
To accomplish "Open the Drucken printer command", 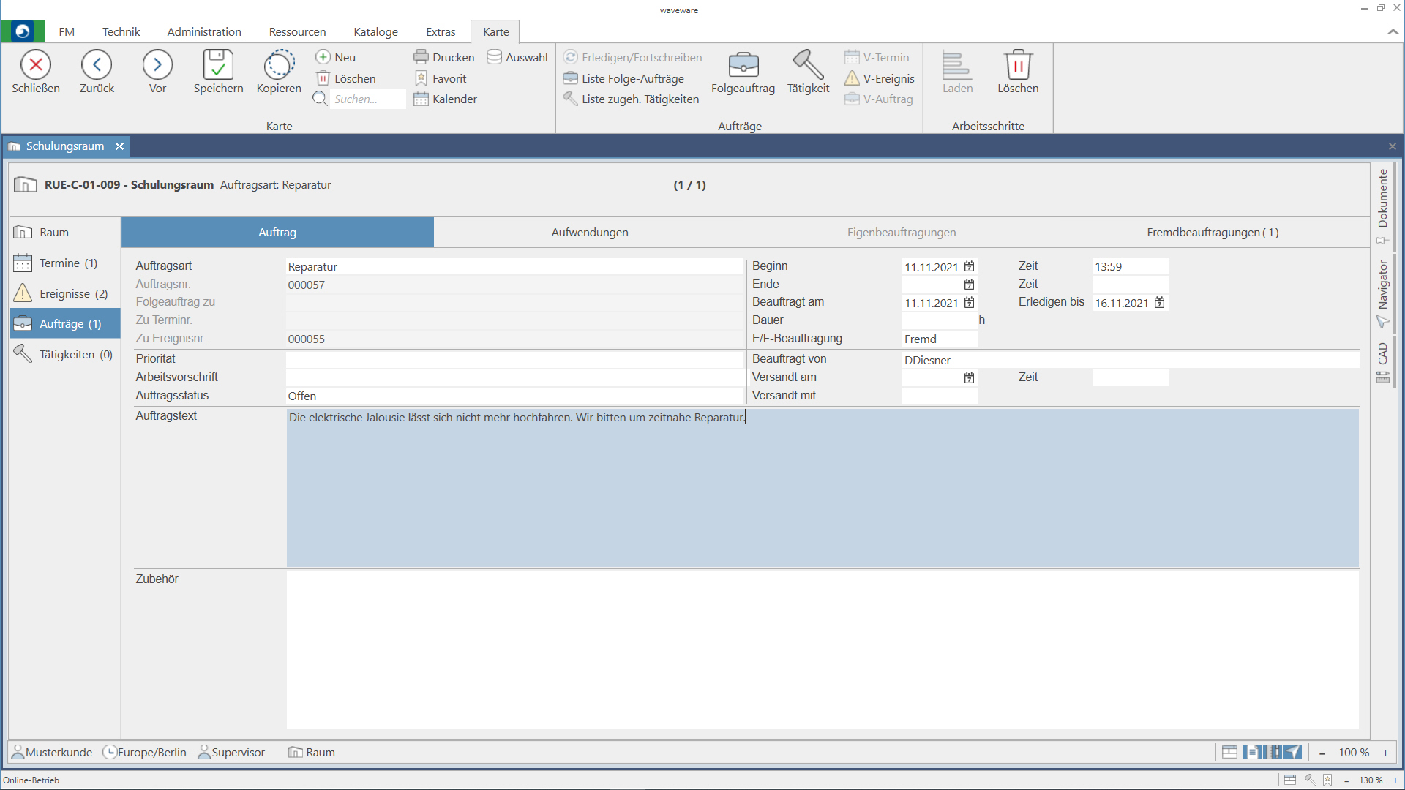I will point(444,57).
